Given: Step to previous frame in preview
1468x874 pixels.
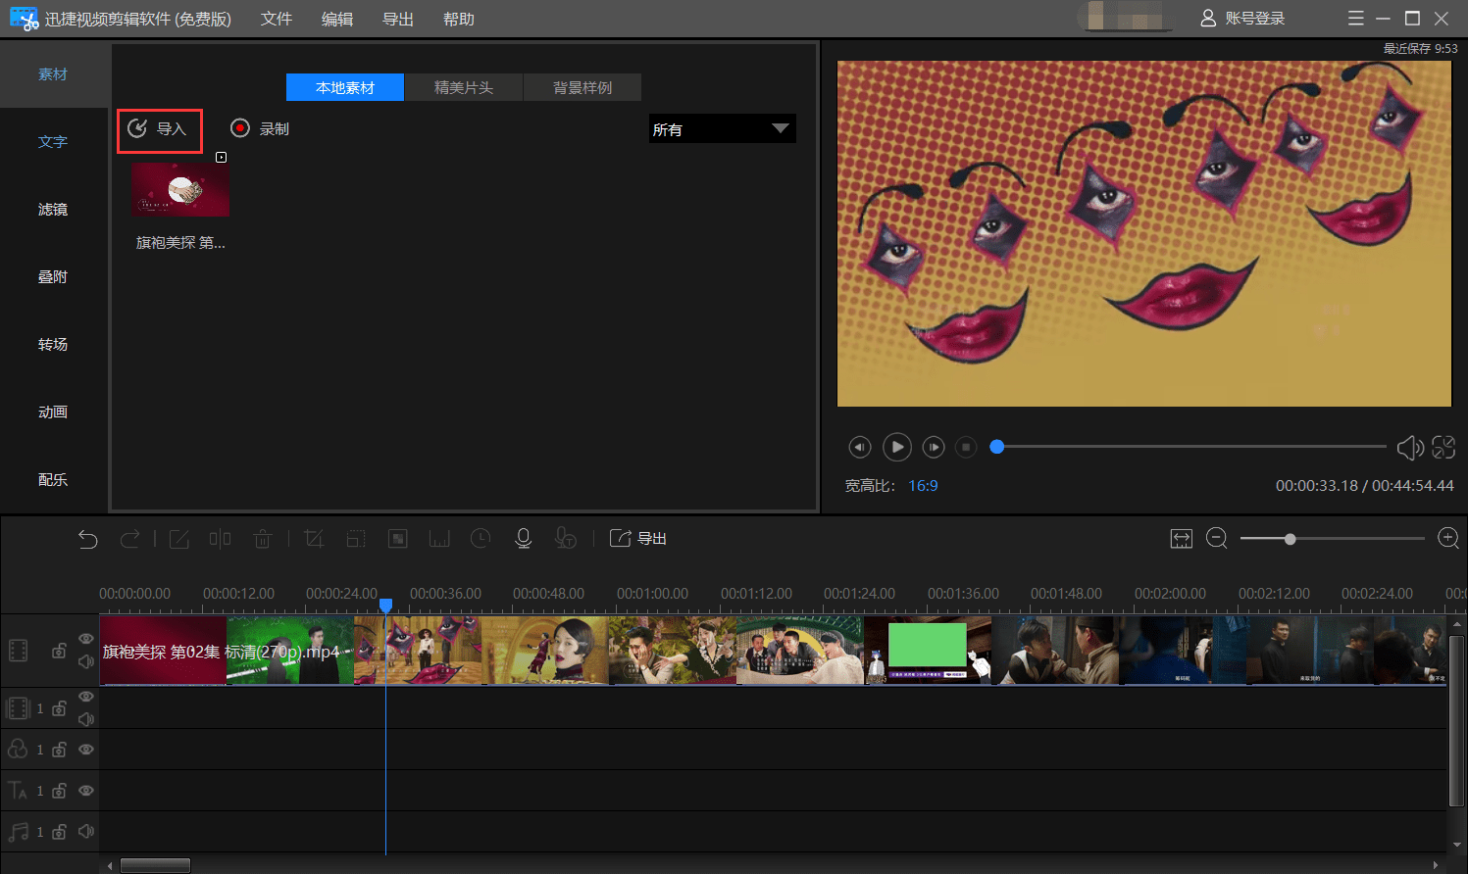Looking at the screenshot, I should click(860, 447).
